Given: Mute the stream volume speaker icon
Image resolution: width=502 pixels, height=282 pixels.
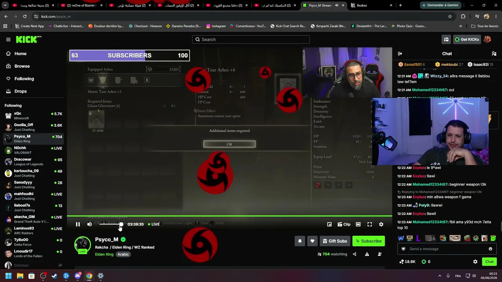Looking at the screenshot, I should [x=89, y=224].
